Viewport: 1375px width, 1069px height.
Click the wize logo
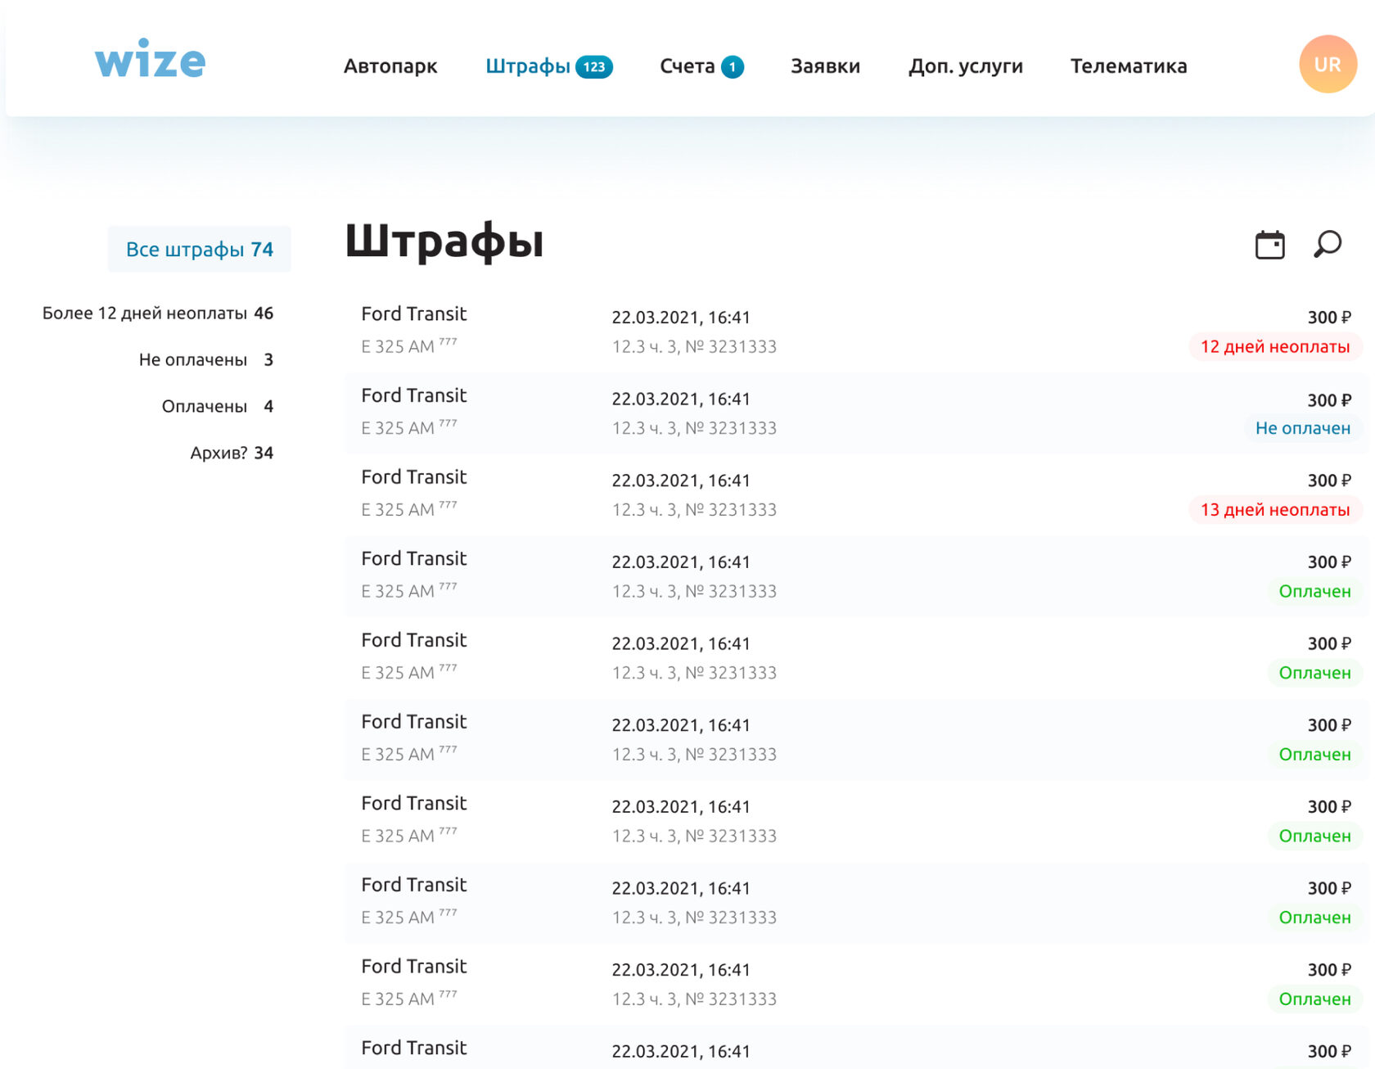[150, 60]
